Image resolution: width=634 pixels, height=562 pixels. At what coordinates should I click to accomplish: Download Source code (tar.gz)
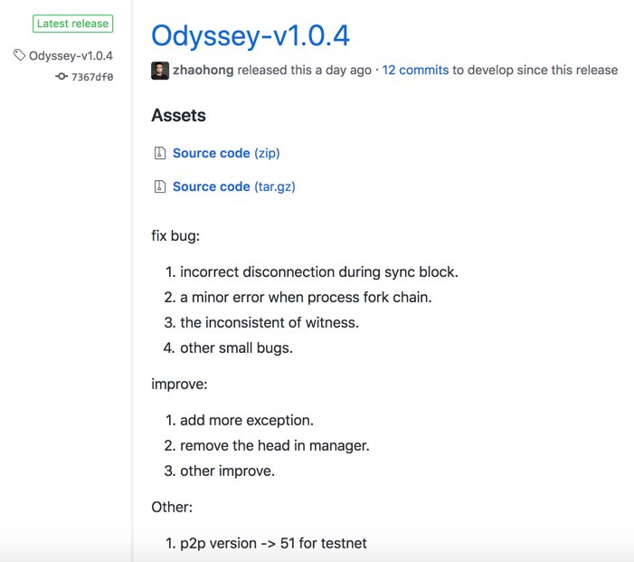tap(234, 186)
